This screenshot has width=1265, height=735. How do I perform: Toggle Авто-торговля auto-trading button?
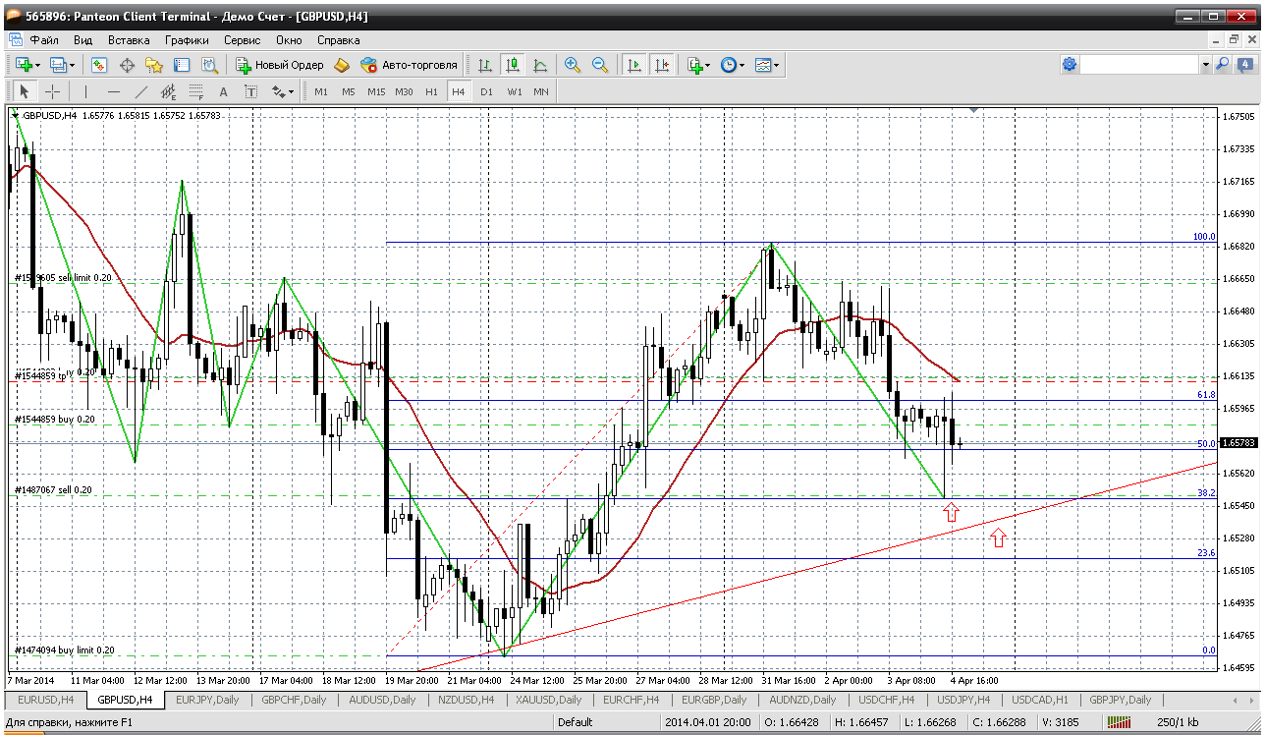410,65
